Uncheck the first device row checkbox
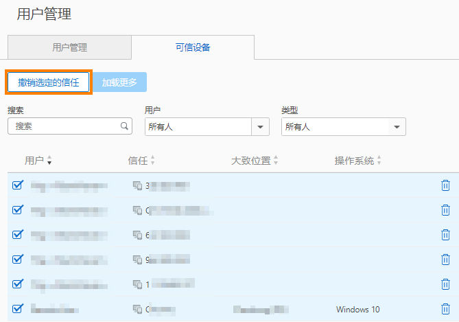 point(18,185)
